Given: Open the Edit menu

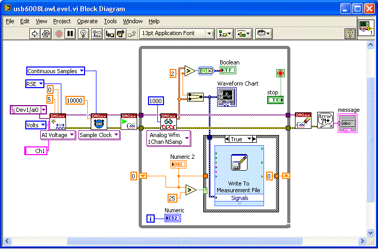Looking at the screenshot, I should pyautogui.click(x=25, y=21).
